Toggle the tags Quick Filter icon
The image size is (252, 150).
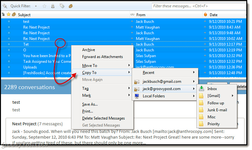pyautogui.click(x=62, y=6)
